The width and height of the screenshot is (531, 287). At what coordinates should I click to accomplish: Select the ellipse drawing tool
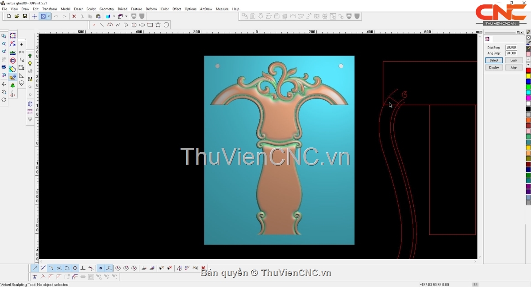point(142,25)
